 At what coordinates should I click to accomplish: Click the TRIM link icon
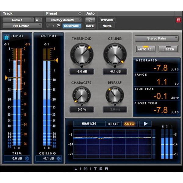coord(27,159)
